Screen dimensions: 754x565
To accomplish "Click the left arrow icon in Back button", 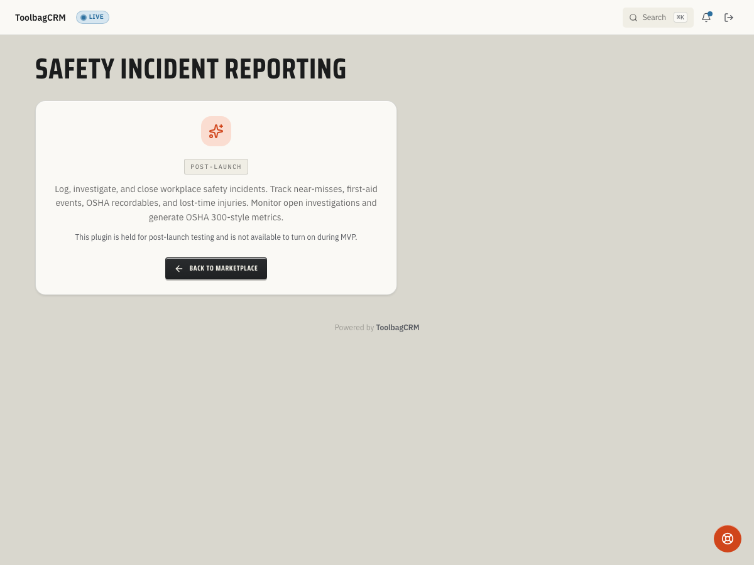I will (x=179, y=269).
